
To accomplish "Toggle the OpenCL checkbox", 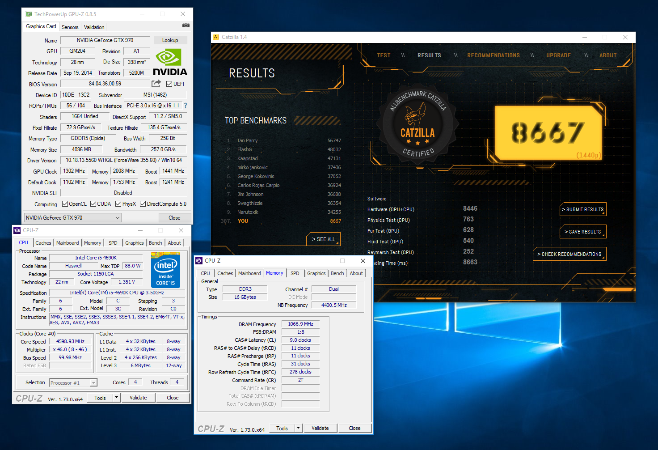I will click(65, 204).
